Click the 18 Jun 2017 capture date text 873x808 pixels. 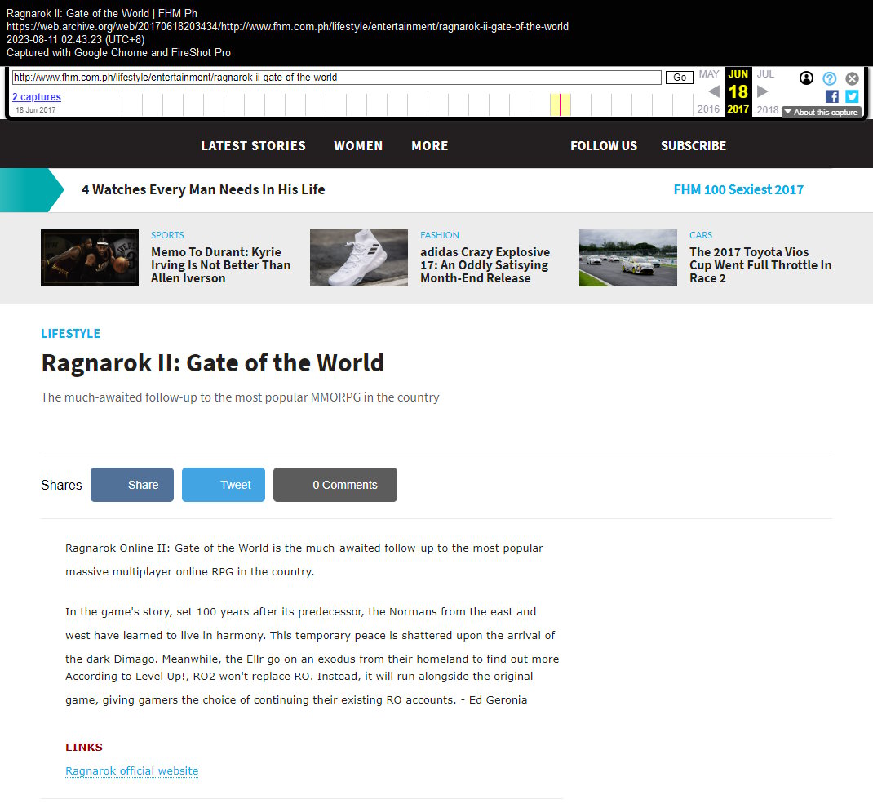tap(36, 109)
